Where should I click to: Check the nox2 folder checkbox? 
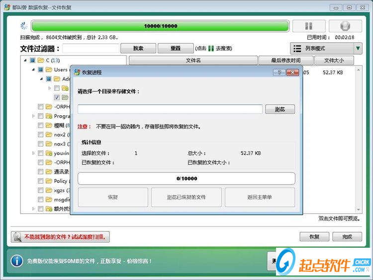[41, 135]
